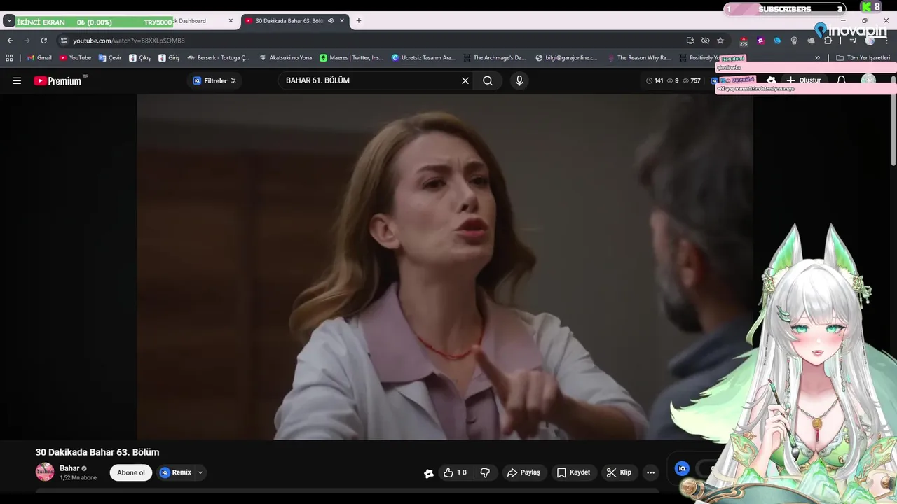This screenshot has height=504, width=897.
Task: Open the Bahar channel avatar
Action: [x=45, y=472]
